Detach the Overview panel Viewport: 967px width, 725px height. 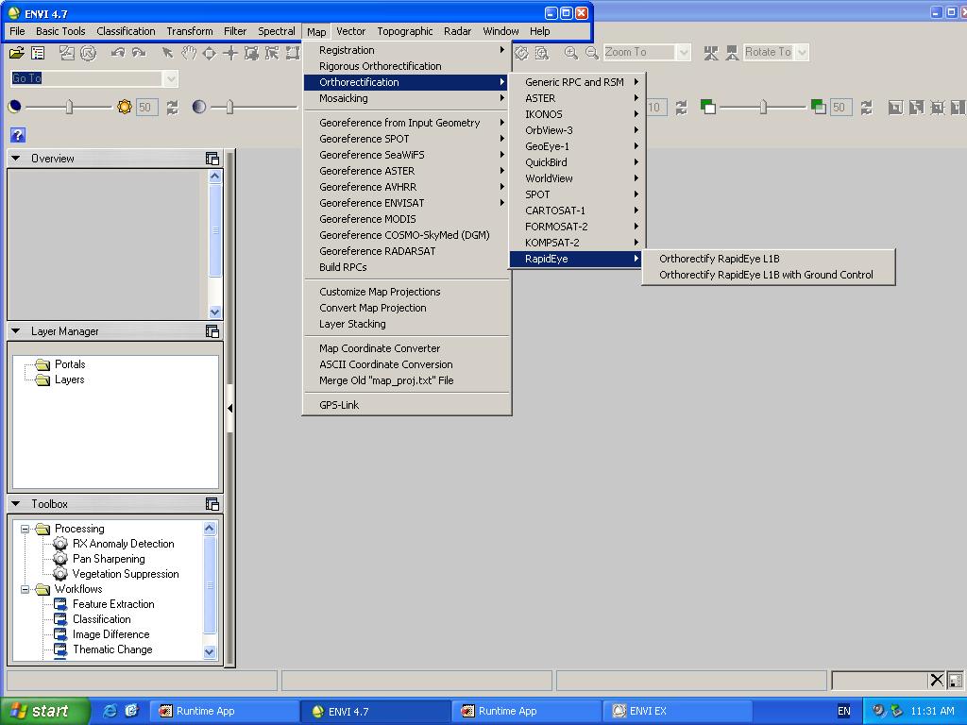tap(212, 159)
